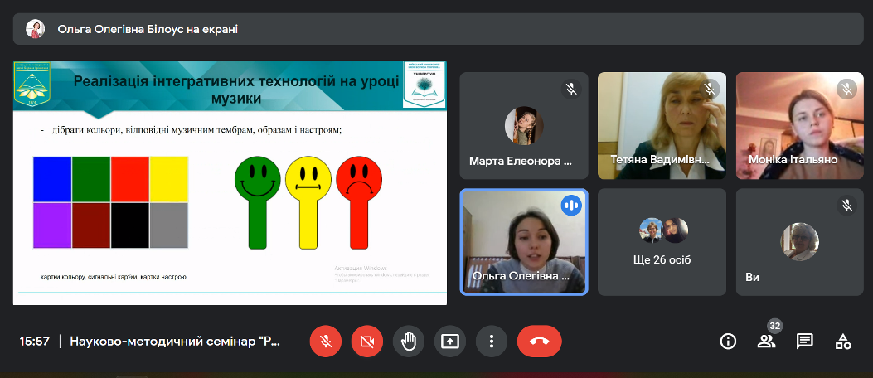The image size is (873, 378).
Task: Click Марта Елеонора's round avatar picture
Action: coord(524,126)
